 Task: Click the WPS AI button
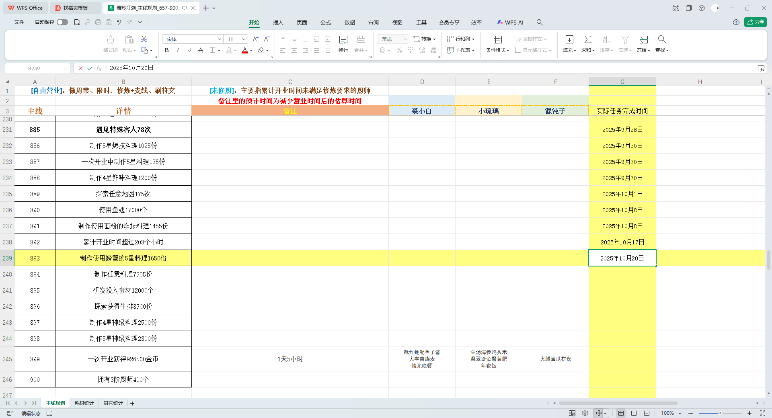(x=510, y=23)
